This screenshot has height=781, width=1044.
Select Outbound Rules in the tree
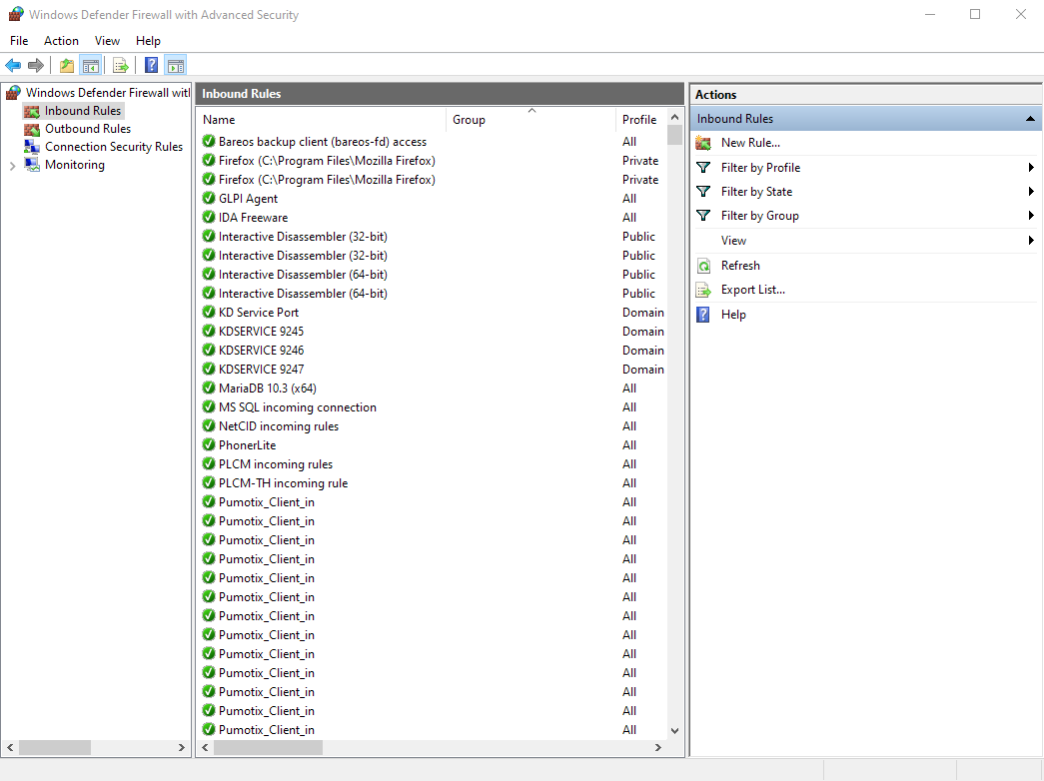pyautogui.click(x=88, y=129)
